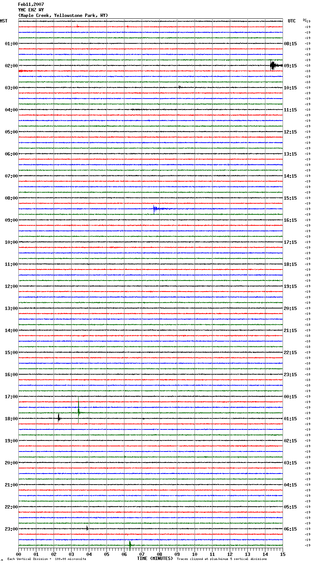Click minute 13 on the bottom time axis
This screenshot has width=312, height=564.
point(247,554)
